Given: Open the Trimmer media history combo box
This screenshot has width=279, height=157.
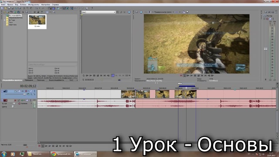Looking at the screenshot, I should pos(99,12).
